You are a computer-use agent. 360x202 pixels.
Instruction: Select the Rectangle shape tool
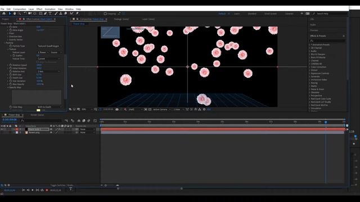pos(40,13)
